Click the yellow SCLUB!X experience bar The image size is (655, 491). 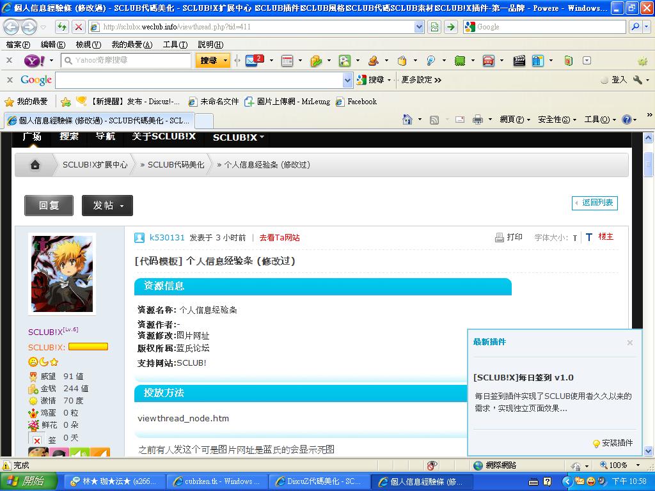point(88,347)
